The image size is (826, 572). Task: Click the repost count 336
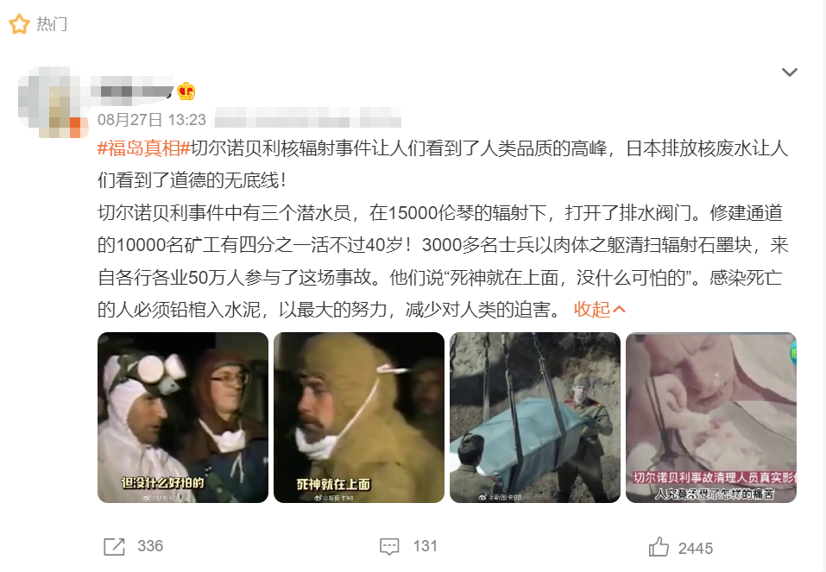(x=150, y=546)
